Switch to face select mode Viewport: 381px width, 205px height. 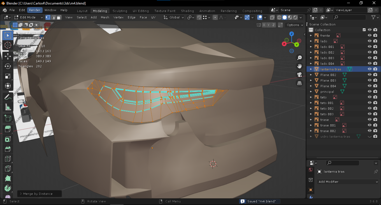tap(59, 17)
